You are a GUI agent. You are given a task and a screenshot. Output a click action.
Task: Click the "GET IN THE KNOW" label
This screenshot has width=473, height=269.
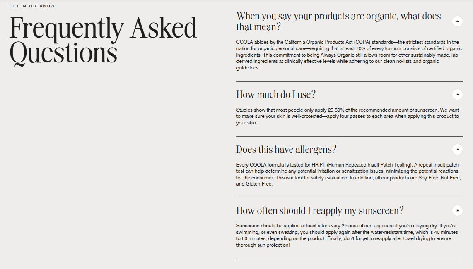click(x=32, y=6)
